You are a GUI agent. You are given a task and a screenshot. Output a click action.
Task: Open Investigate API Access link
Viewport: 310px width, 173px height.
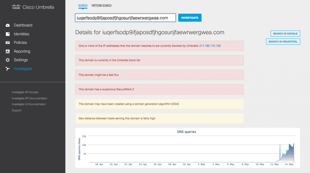coord(25,92)
